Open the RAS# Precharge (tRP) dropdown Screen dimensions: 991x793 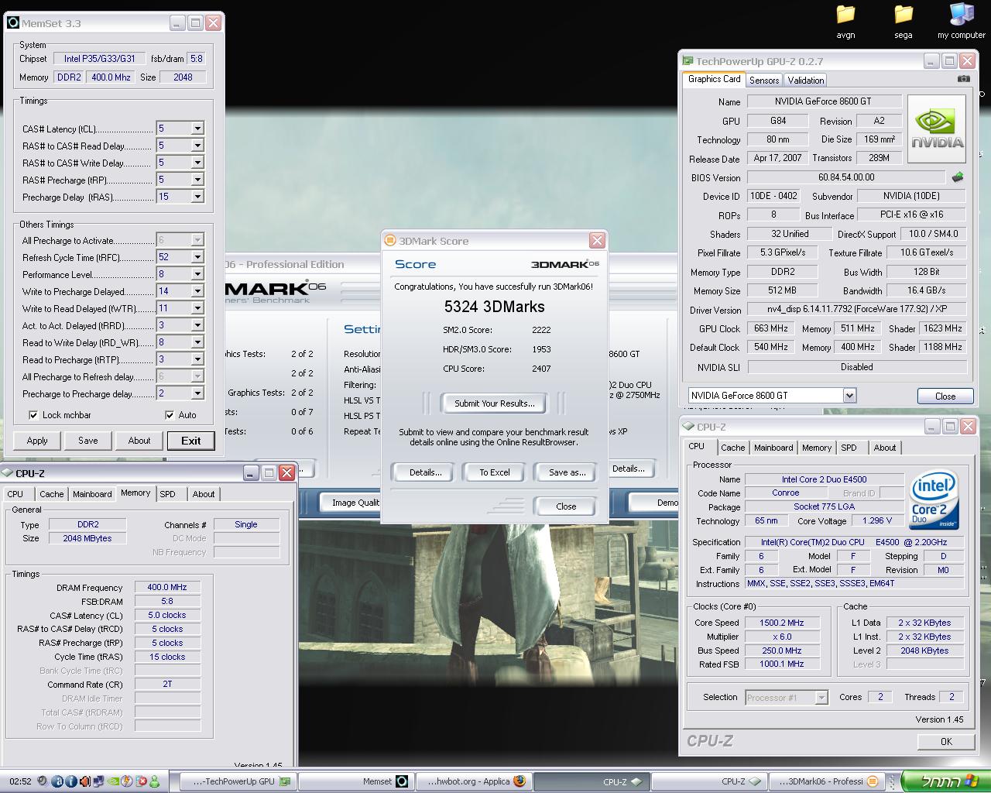[197, 180]
